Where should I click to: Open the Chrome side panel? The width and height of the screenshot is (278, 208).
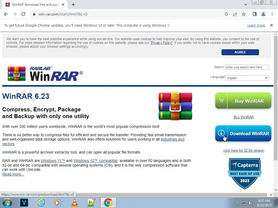pyautogui.click(x=255, y=14)
